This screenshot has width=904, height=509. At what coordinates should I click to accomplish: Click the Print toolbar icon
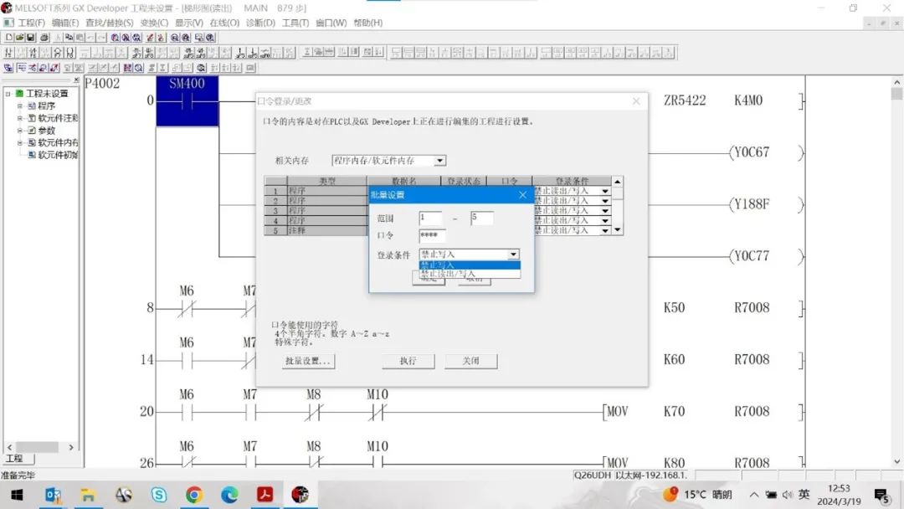pos(44,38)
